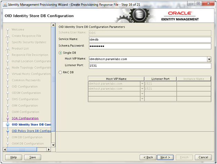Screen dimensions: 217x164
Task: Click the Listener Port column header
Action: tap(160, 79)
